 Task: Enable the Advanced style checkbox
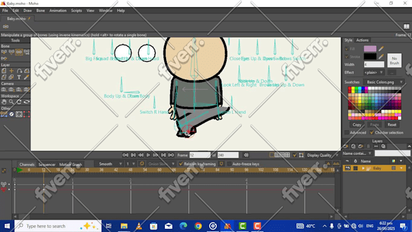pyautogui.click(x=347, y=133)
